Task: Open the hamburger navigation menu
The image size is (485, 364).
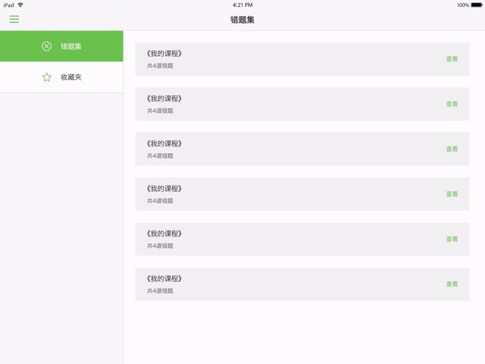Action: click(x=14, y=19)
